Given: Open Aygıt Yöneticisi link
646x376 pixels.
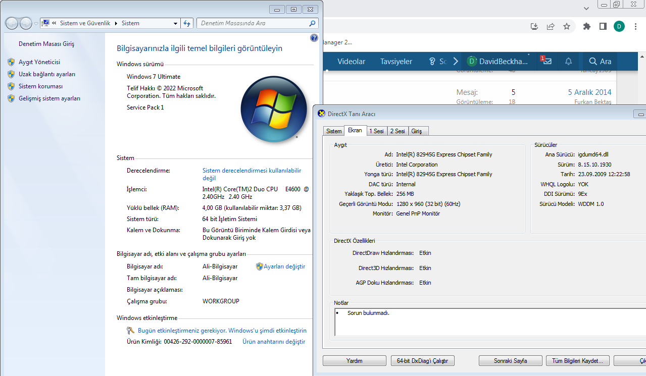Looking at the screenshot, I should coord(39,62).
